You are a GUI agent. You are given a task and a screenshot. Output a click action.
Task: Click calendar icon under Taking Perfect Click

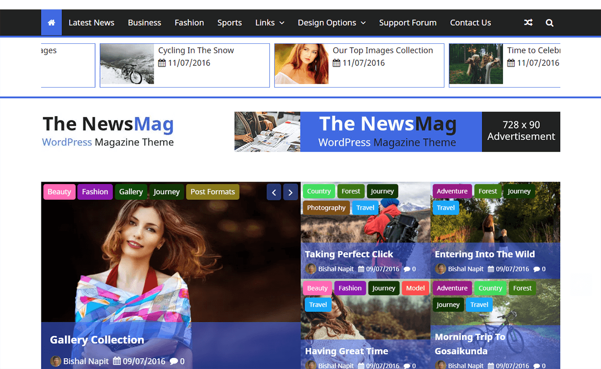point(361,269)
